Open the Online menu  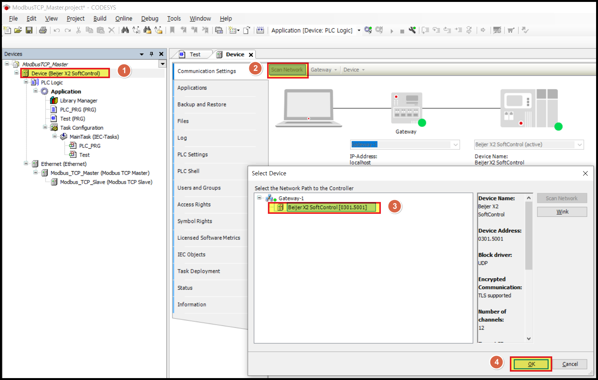point(124,18)
